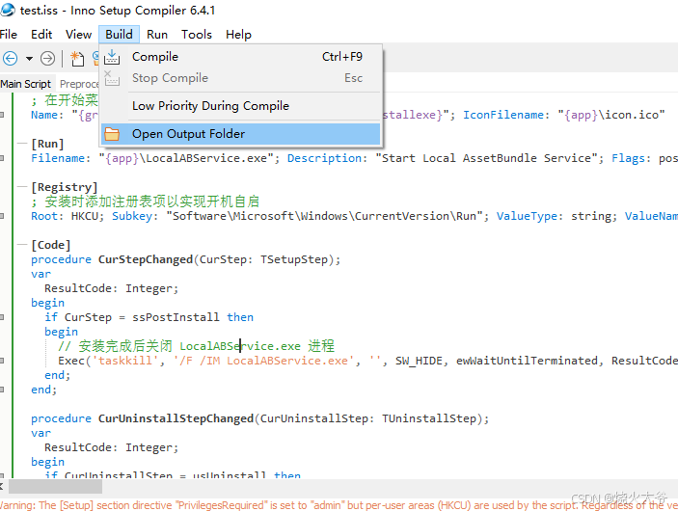678x511 pixels.
Task: Open the Tools menu
Action: 197,35
